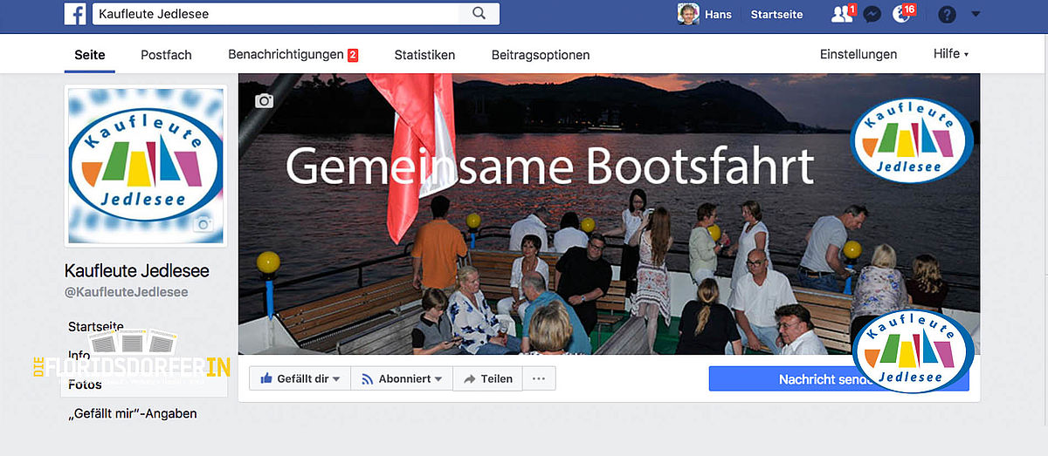Select the Seite tab
Viewport: 1048px width, 456px height.
90,54
